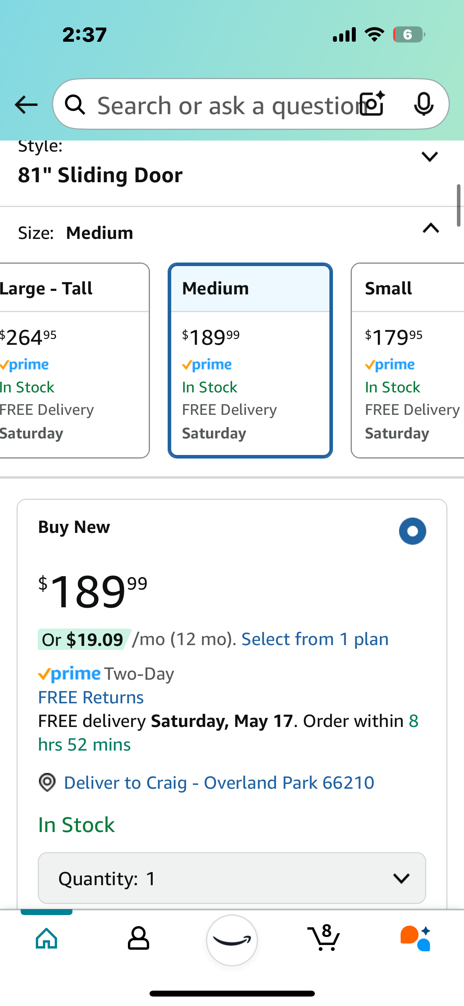
Task: Open the FREE Returns link
Action: tap(91, 697)
